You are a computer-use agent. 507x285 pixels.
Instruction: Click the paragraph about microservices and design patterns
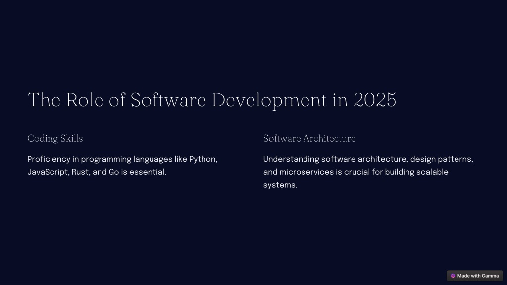click(368, 172)
